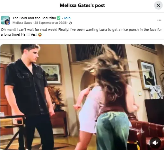Viewport: 164px width, 150px height.
Task: Click the man in the black shirt
Action: point(30,97)
